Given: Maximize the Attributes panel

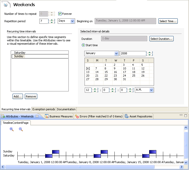Looking at the screenshot, I should (186, 116).
